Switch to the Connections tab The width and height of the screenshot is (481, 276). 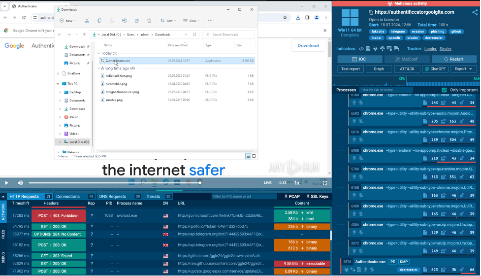(x=75, y=197)
